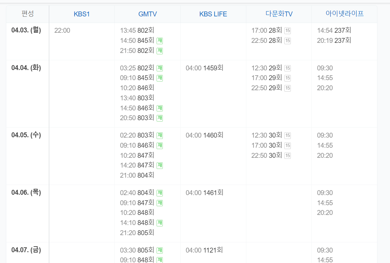390x263 pixels.
Task: Click the rerun 재 badge beside 14:20 847회
Action: (160, 165)
